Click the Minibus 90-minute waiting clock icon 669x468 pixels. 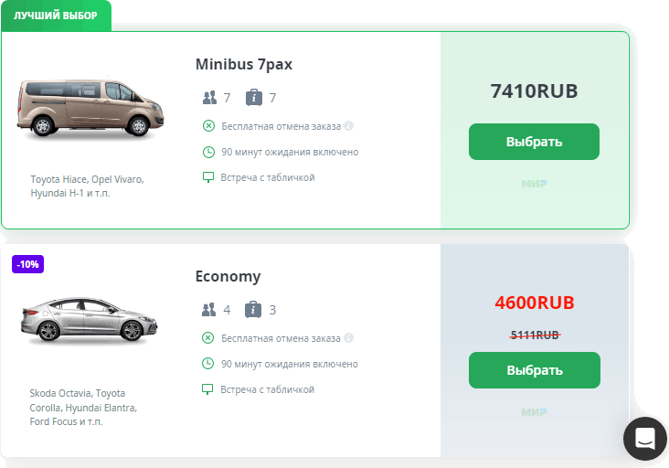tap(208, 152)
